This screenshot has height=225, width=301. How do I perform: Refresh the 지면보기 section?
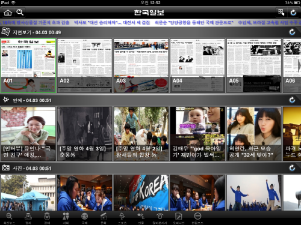click(292, 32)
